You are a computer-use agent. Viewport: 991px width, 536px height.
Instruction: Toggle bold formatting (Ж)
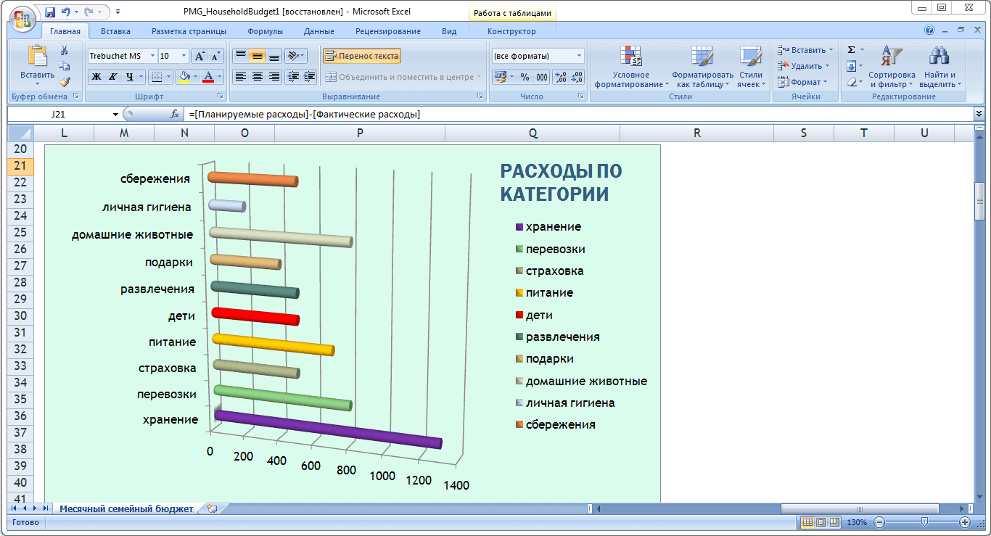coord(96,77)
